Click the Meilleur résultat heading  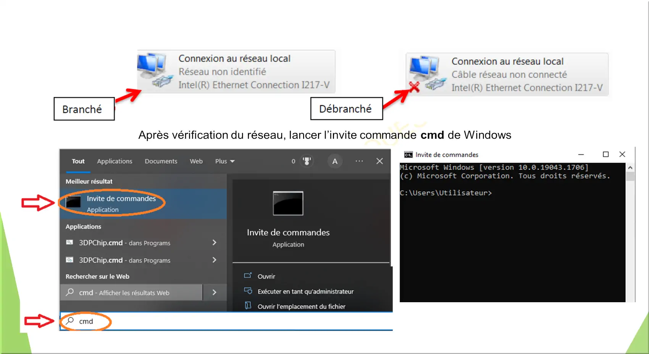89,181
